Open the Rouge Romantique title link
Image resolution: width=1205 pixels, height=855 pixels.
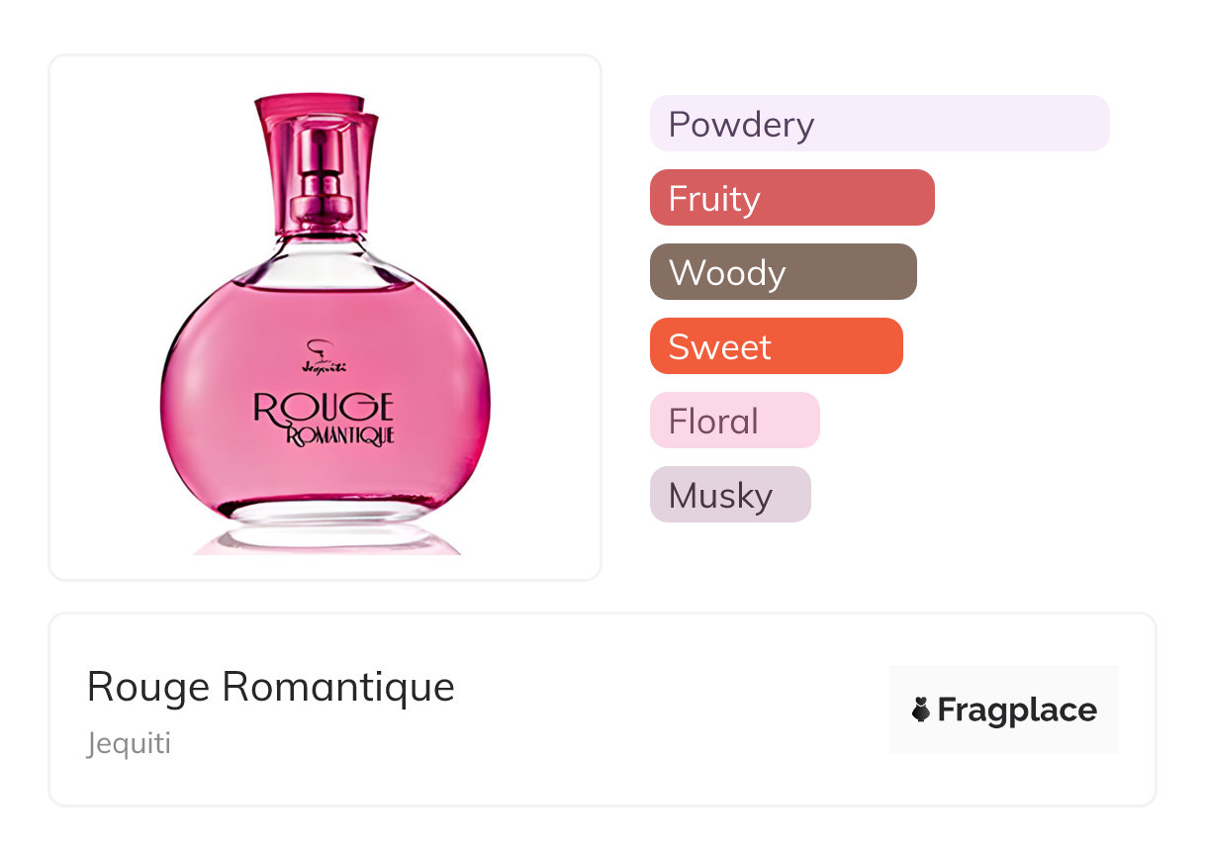click(270, 687)
